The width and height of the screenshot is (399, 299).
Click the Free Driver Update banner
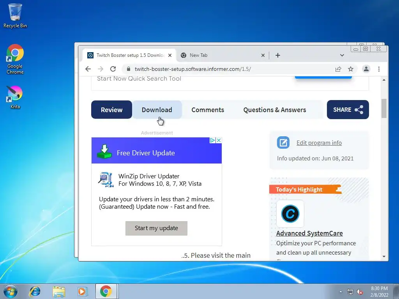point(157,151)
